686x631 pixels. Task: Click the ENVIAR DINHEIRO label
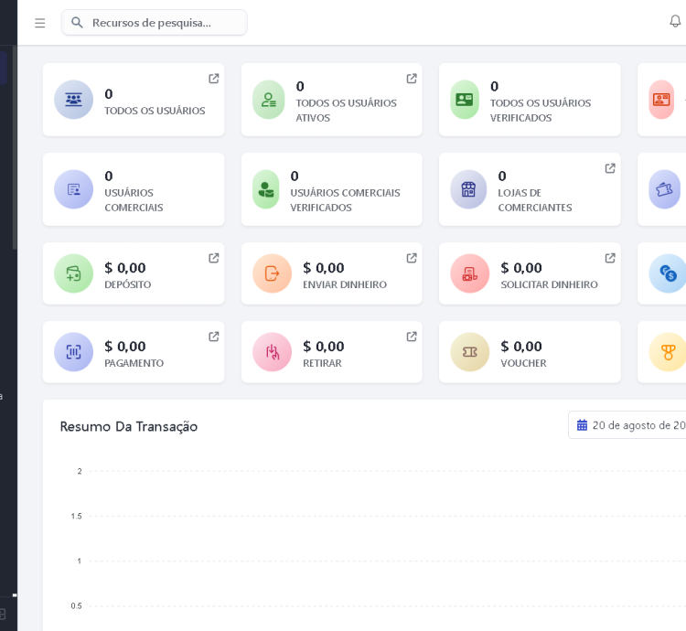click(345, 284)
